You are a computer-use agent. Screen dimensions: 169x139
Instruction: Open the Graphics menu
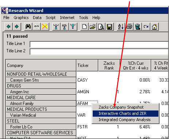point(21,18)
